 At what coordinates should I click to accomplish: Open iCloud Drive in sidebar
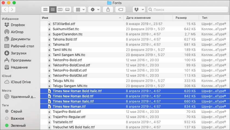click(21, 82)
